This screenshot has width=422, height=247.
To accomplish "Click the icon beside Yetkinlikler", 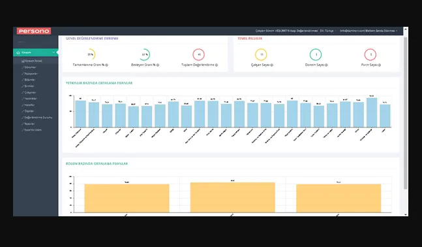I will [23, 99].
